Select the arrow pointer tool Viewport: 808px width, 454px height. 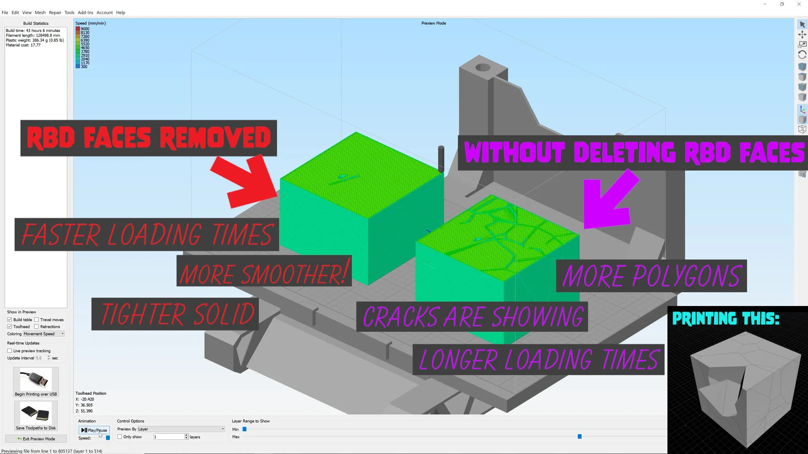(x=802, y=24)
